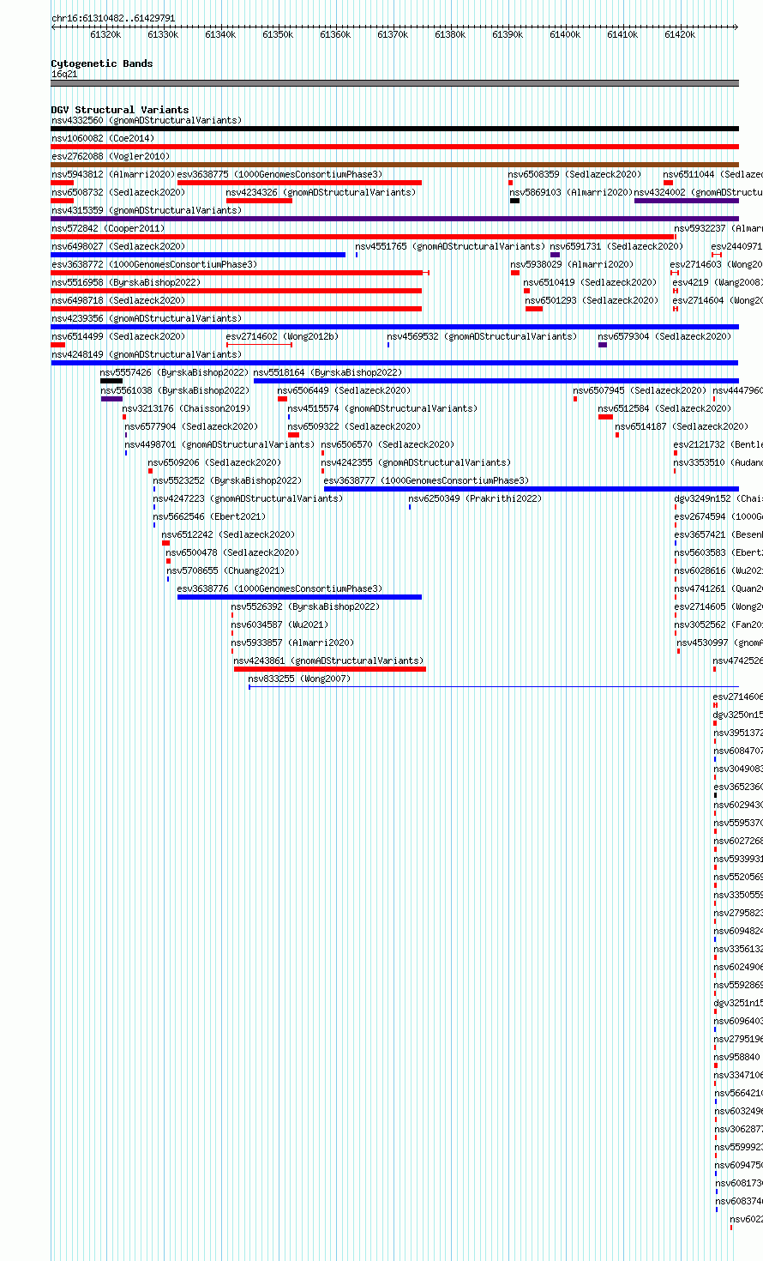This screenshot has width=763, height=1261.
Task: Open nsv5516958 (ByrskaBishop2022) label
Action: tap(125, 282)
